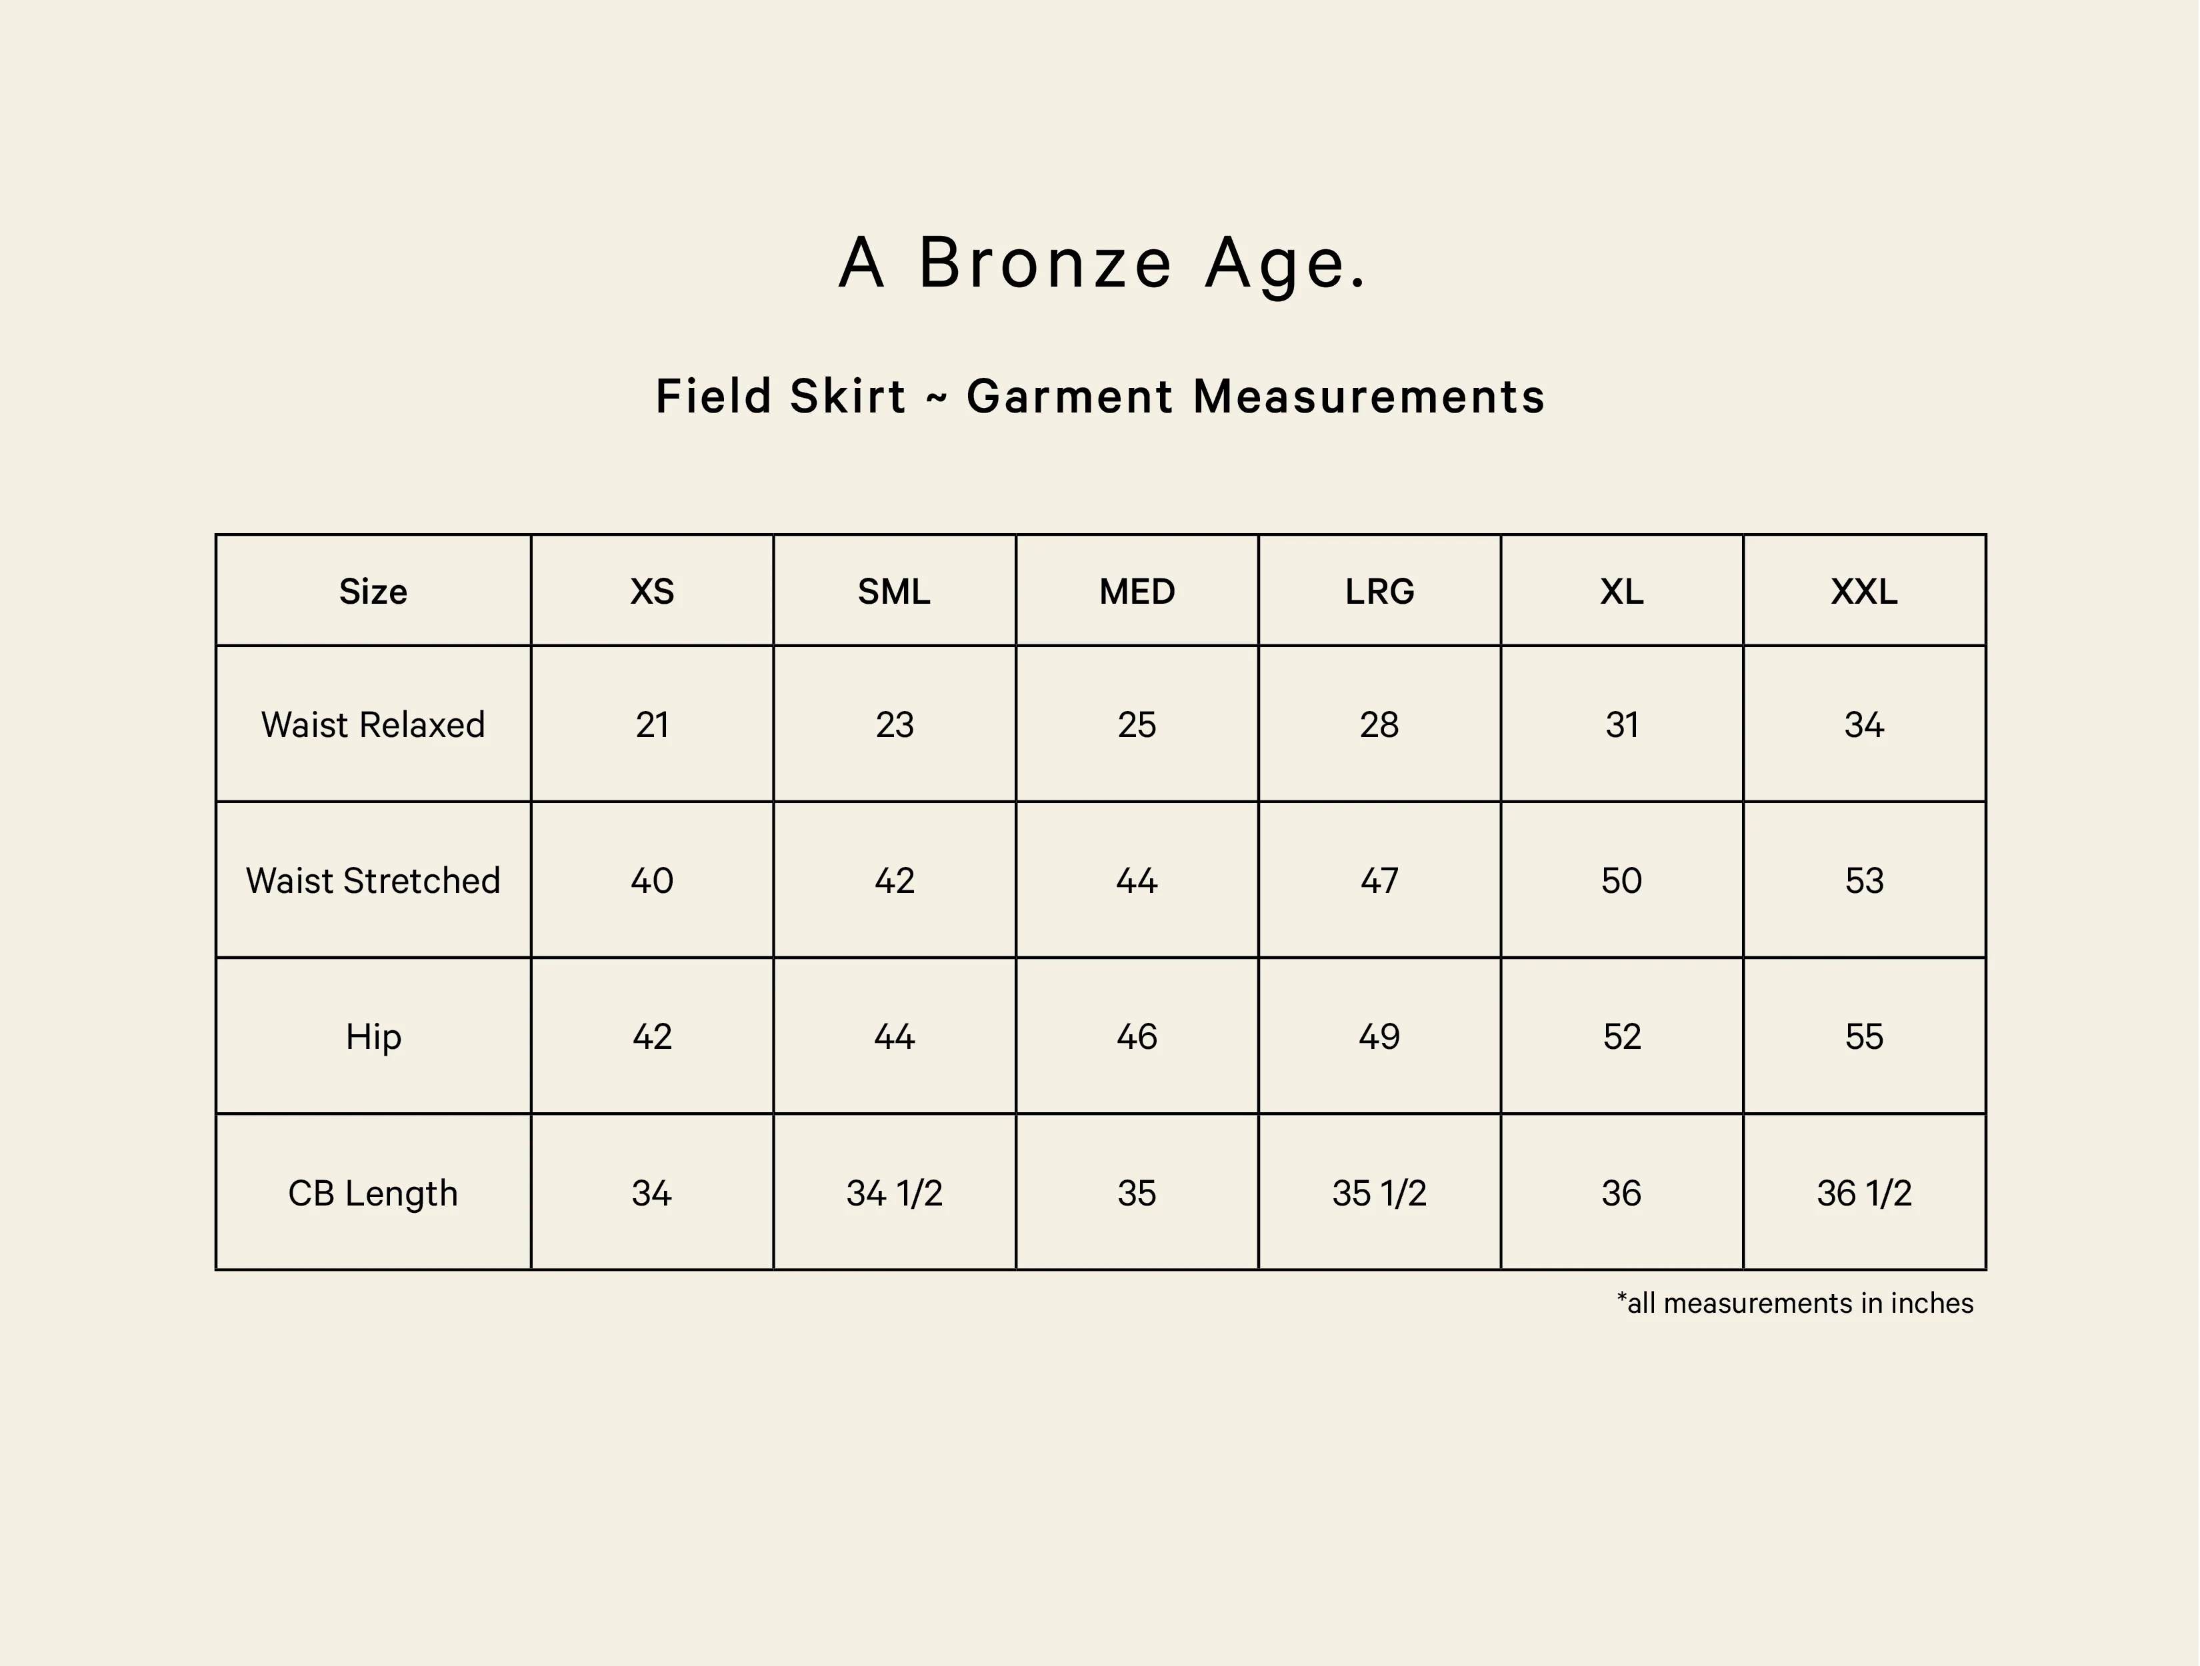Select the XL column header
Image resolution: width=2200 pixels, height=1666 pixels.
[x=1621, y=592]
